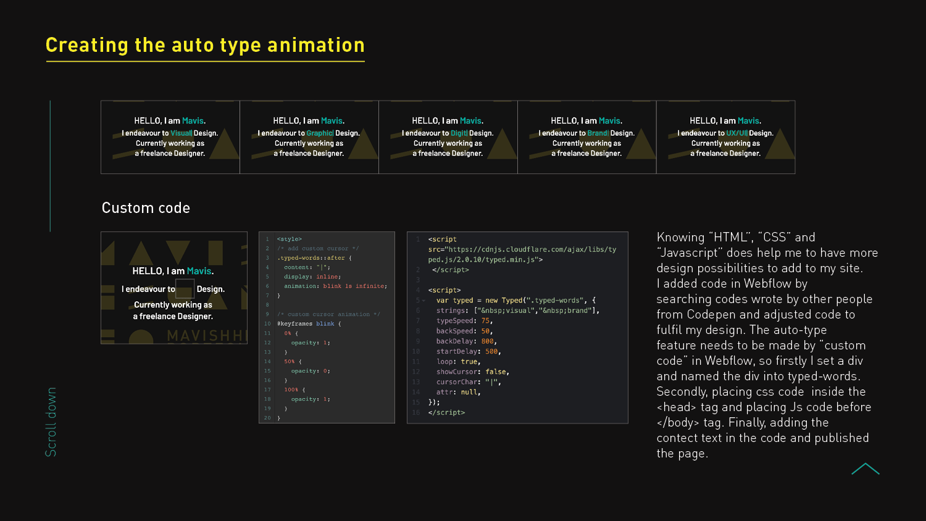Click the "showCursor: false," code line
The width and height of the screenshot is (926, 521).
(x=472, y=372)
